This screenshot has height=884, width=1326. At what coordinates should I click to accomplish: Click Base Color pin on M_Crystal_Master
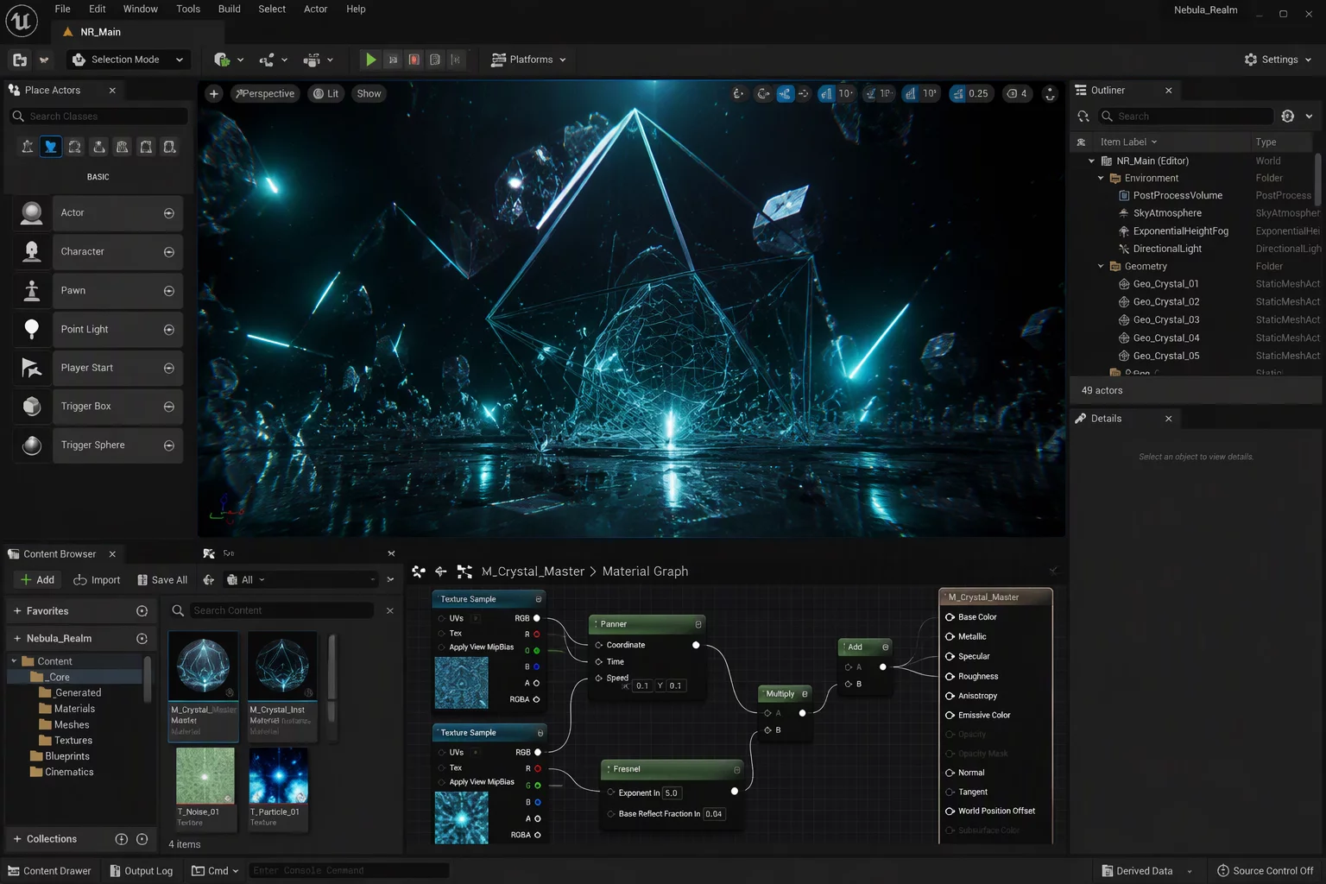coord(950,617)
